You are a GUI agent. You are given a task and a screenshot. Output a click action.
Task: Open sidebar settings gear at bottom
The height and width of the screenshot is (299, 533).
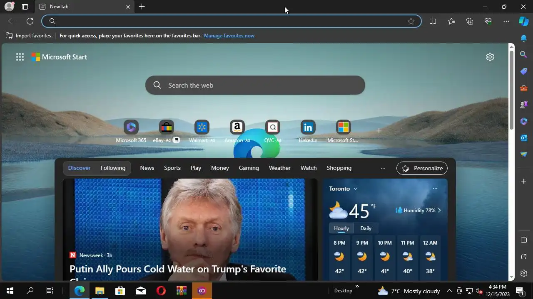click(524, 273)
